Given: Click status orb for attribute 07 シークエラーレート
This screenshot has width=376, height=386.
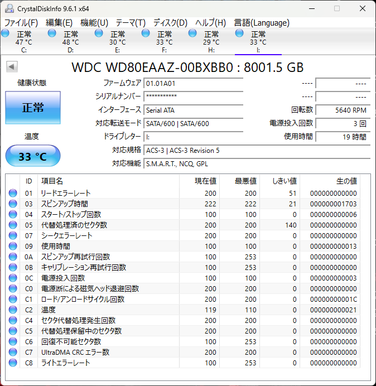Looking at the screenshot, I should pyautogui.click(x=13, y=235).
